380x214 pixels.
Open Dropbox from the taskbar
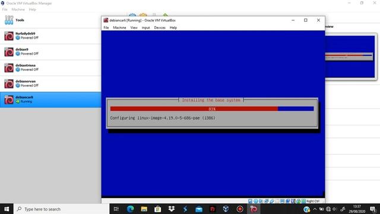(x=172, y=209)
